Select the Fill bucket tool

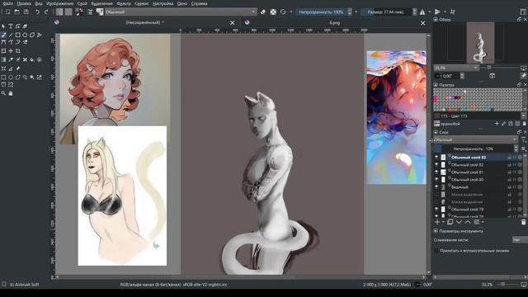click(x=32, y=59)
